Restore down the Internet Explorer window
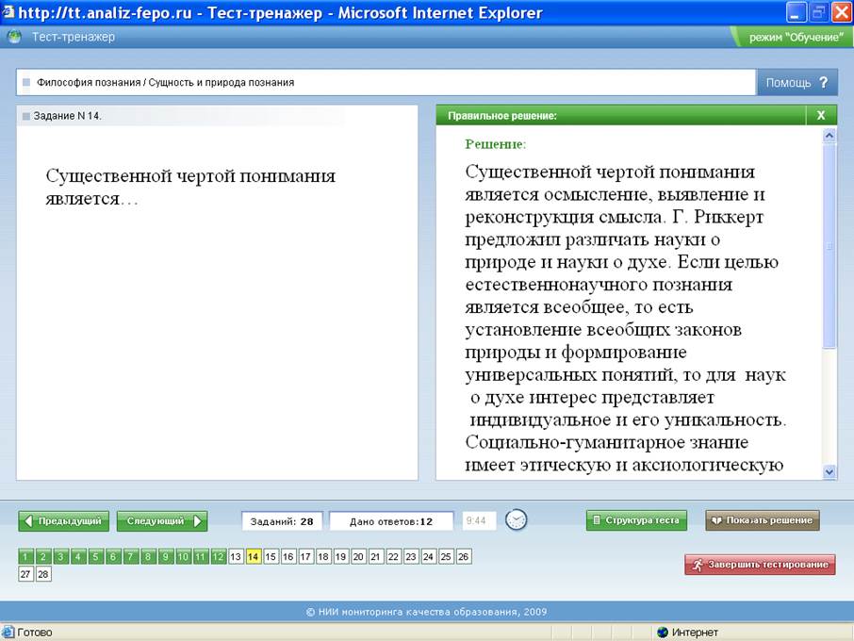Viewport: 854px width, 641px height. [x=818, y=12]
